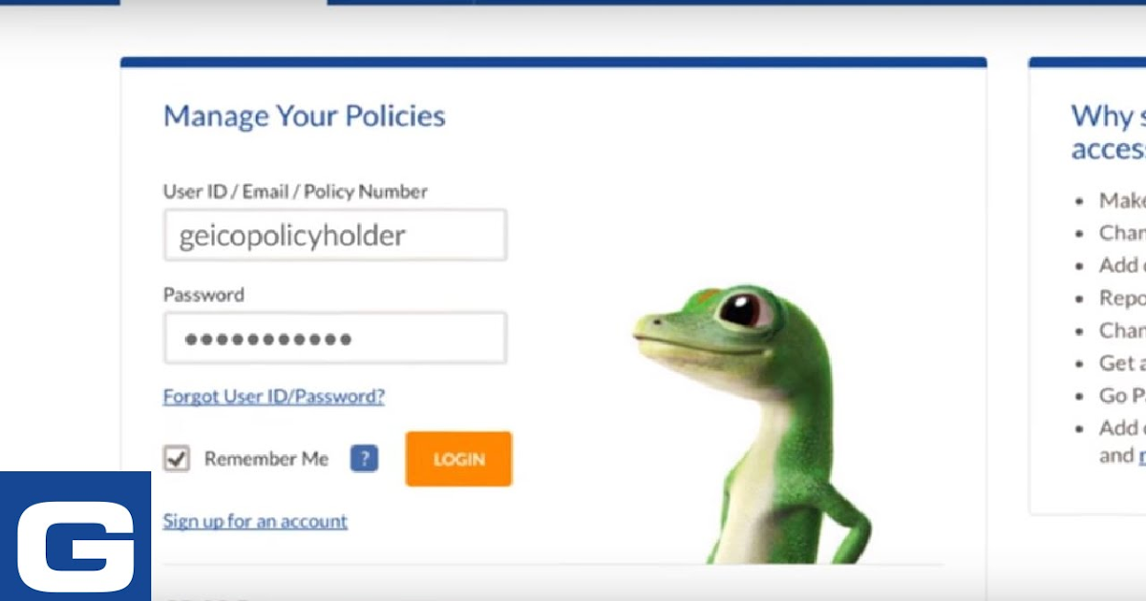Viewport: 1146px width, 601px height.
Task: Click the GEICO G logo
Action: pos(75,536)
